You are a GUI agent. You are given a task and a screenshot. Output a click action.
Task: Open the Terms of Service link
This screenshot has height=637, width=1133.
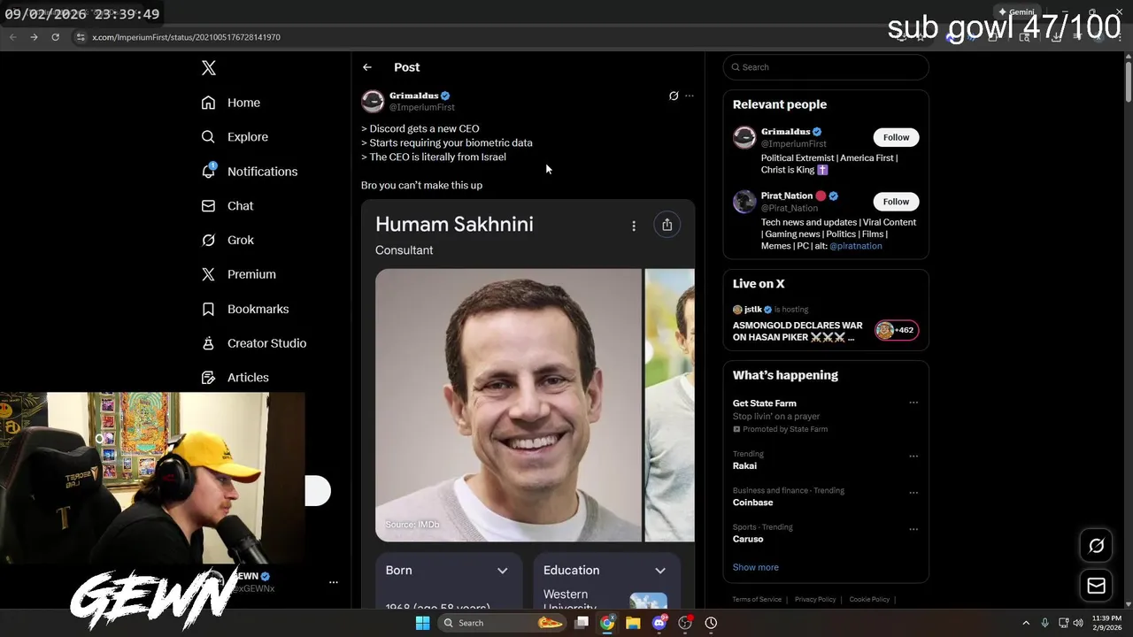pos(757,599)
